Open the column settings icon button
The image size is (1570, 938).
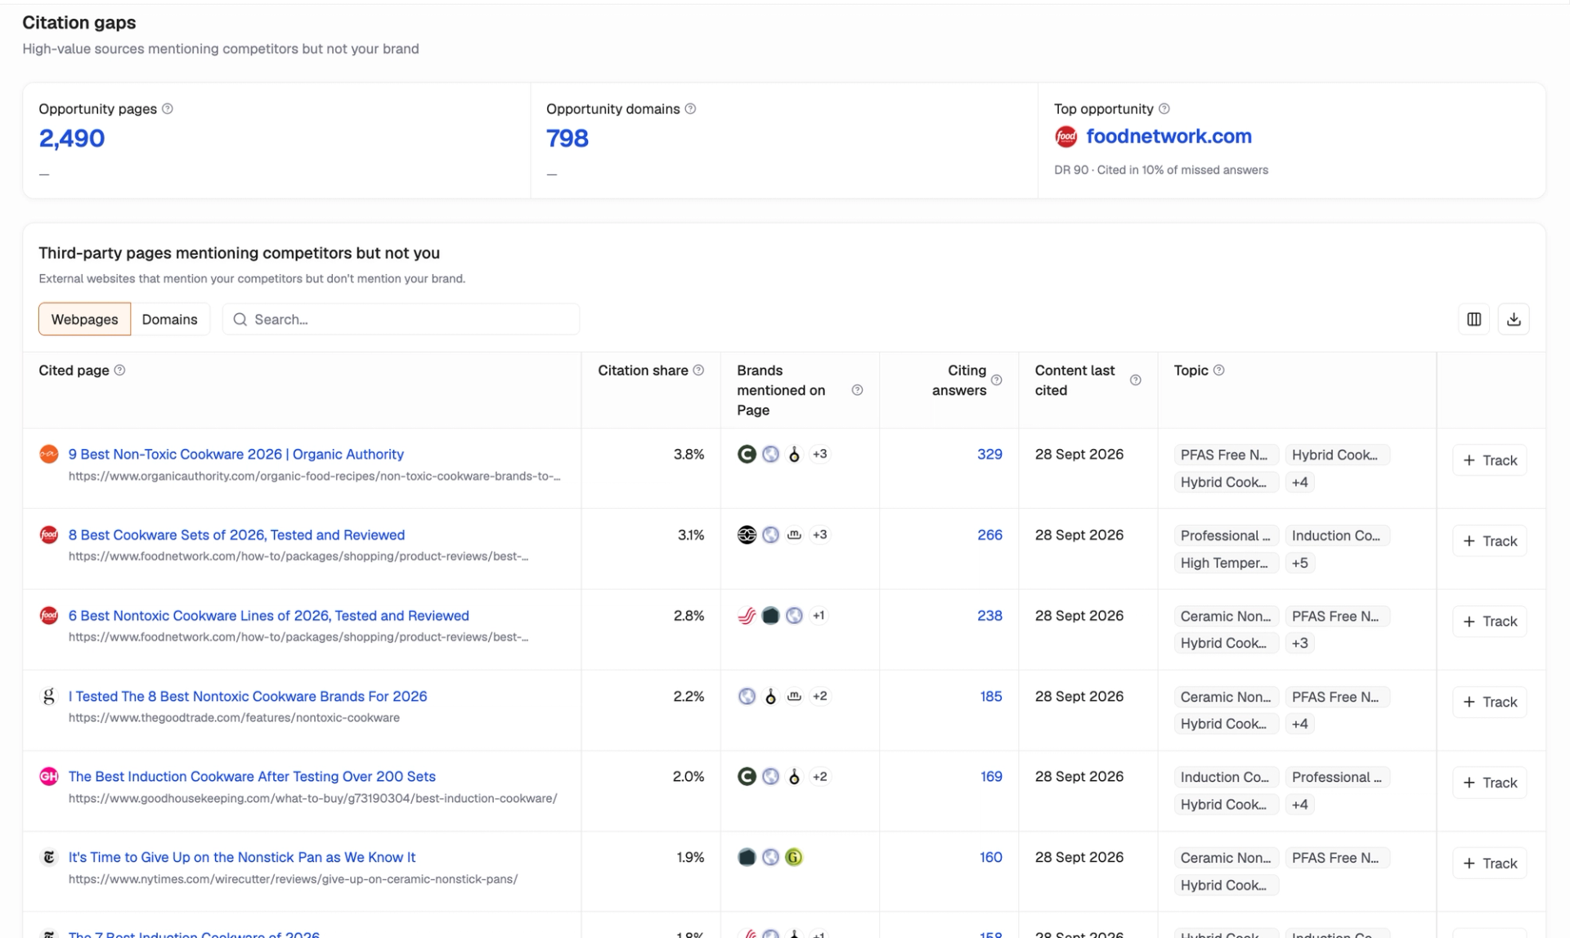[x=1474, y=319]
